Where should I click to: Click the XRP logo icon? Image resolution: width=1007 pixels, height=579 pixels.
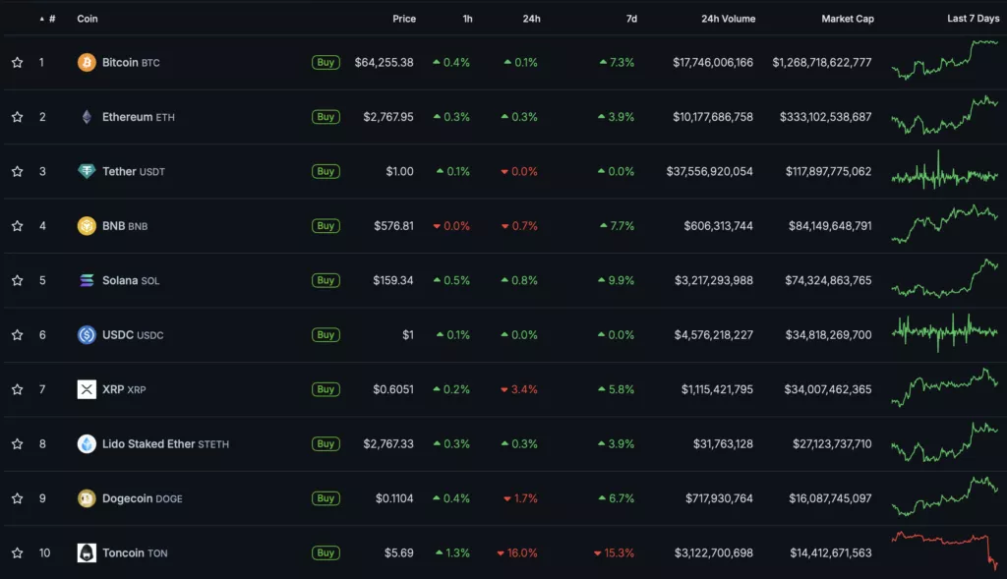tap(87, 390)
